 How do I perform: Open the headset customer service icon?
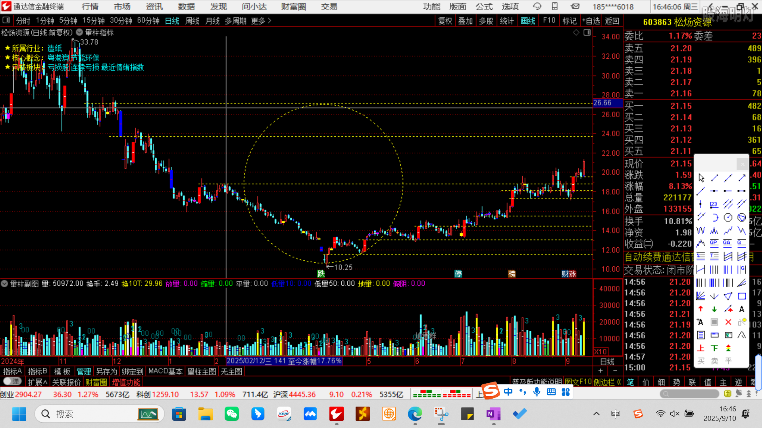tap(537, 7)
